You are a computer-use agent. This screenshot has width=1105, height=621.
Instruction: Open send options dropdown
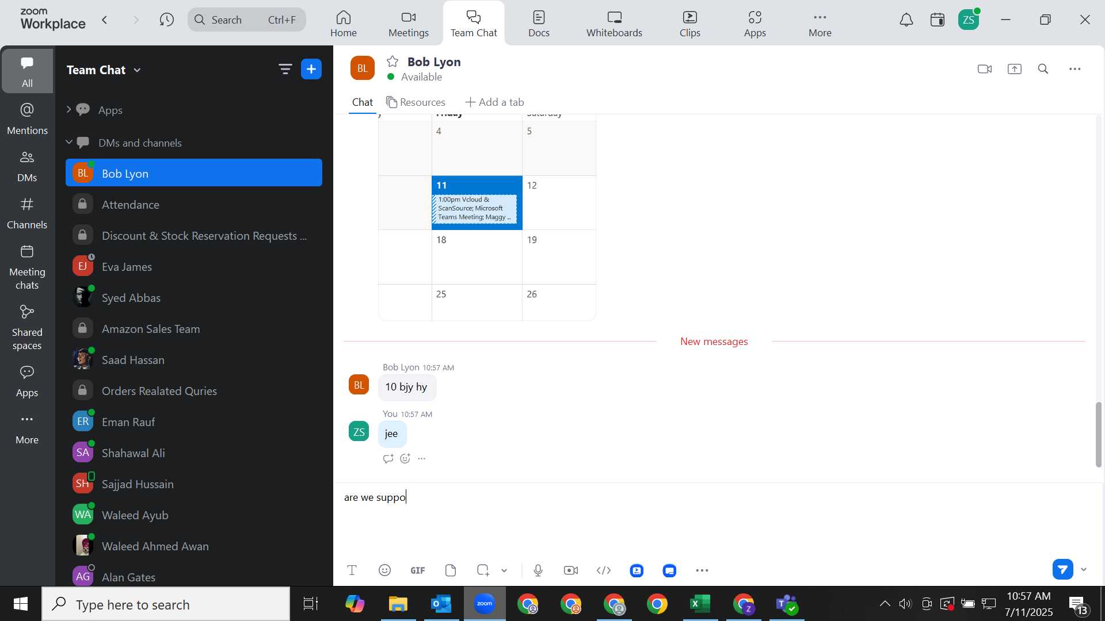(x=1084, y=569)
